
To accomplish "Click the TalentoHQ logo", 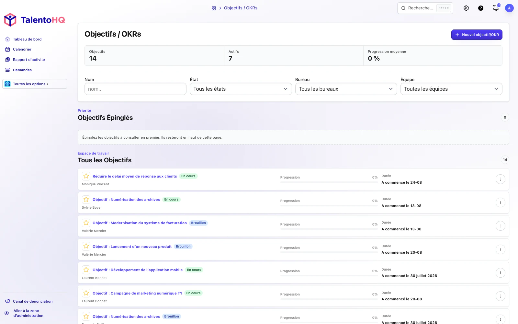I will pyautogui.click(x=34, y=20).
